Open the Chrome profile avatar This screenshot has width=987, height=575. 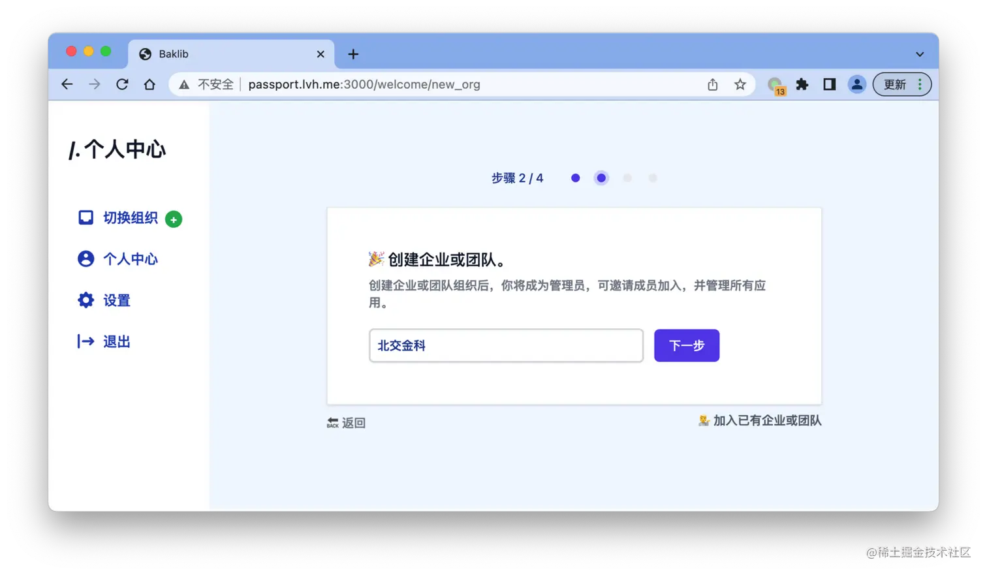856,84
